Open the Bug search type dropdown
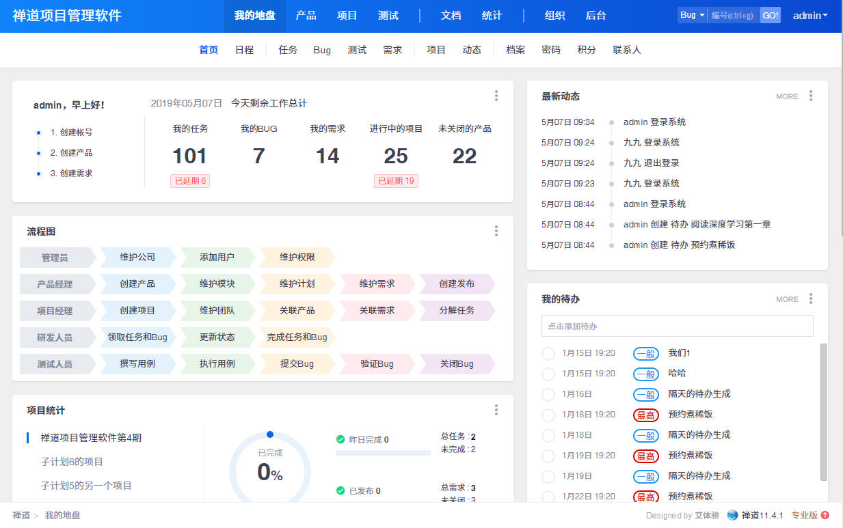 pos(692,15)
